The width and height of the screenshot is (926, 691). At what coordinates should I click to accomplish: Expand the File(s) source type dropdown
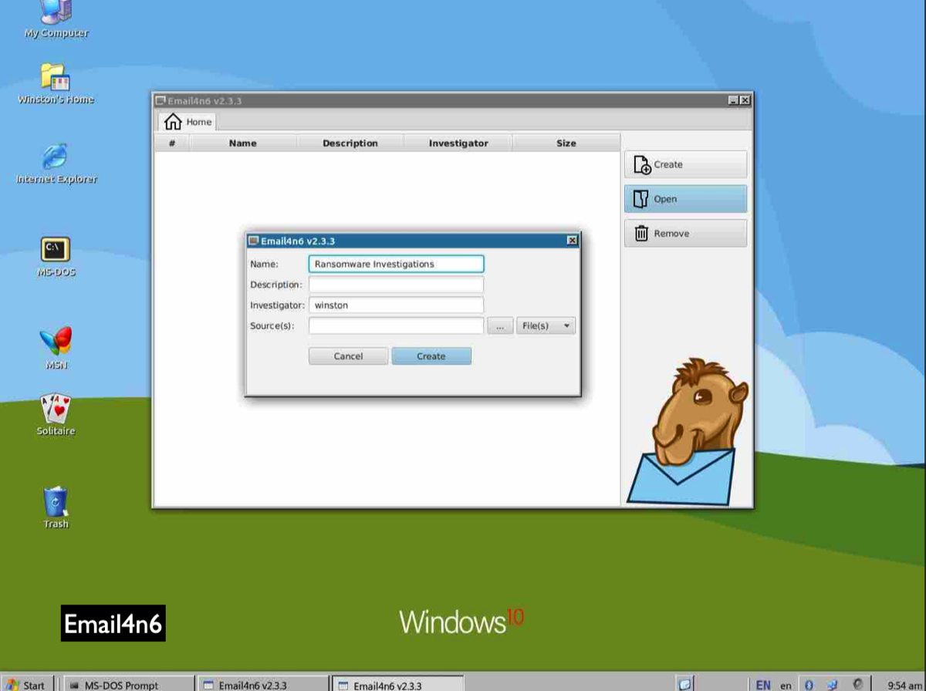(546, 326)
